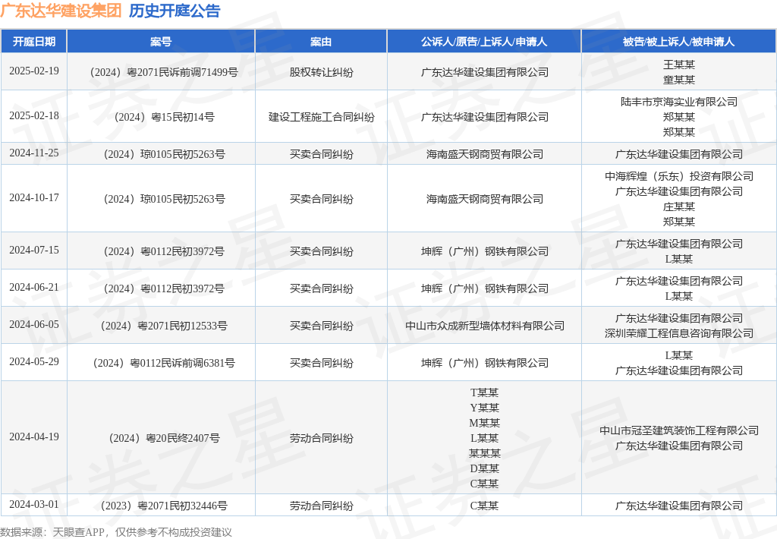This screenshot has width=777, height=539.
Task: Select the 开庭日期 column header
Action: coord(33,42)
